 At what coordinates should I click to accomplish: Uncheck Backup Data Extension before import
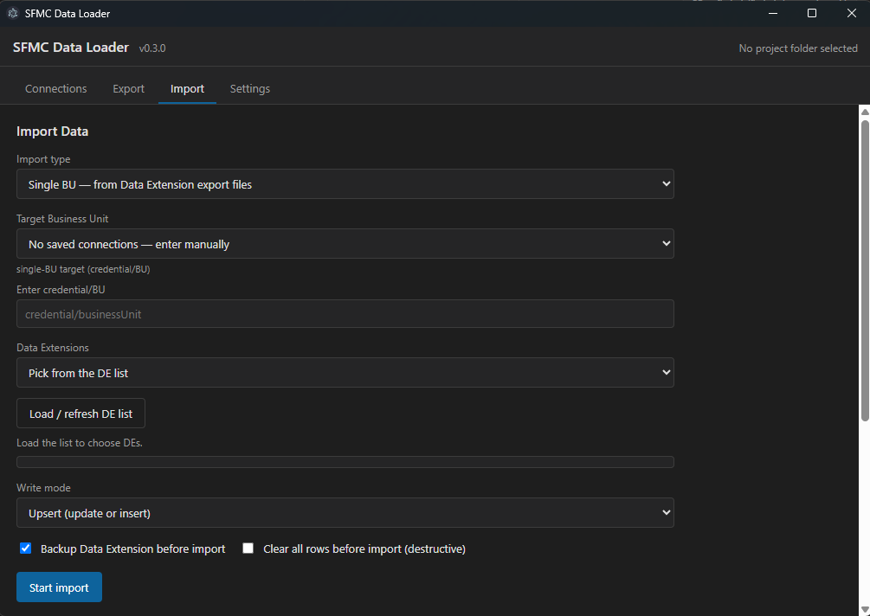click(25, 549)
